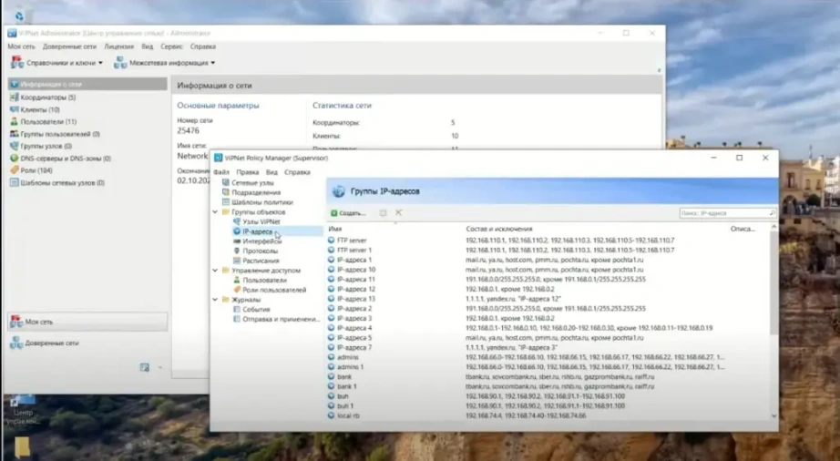Open the Моя сеть menu in Administrator
This screenshot has width=840, height=461.
[22, 46]
